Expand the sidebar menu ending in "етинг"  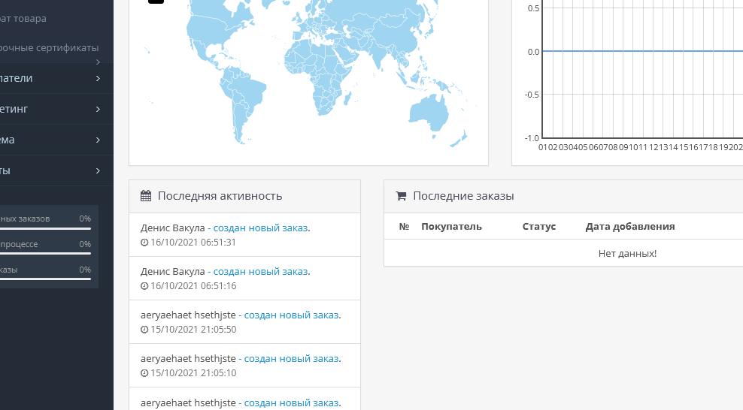[56, 109]
